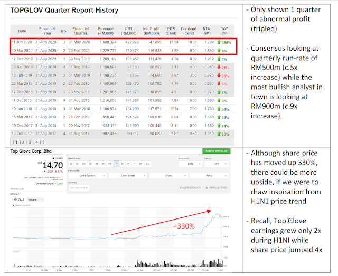Click the Add to Watchlist button

(217, 151)
